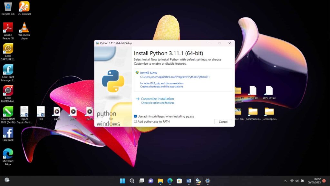The height and width of the screenshot is (186, 330).
Task: Cancel the Python setup
Action: coord(223,121)
